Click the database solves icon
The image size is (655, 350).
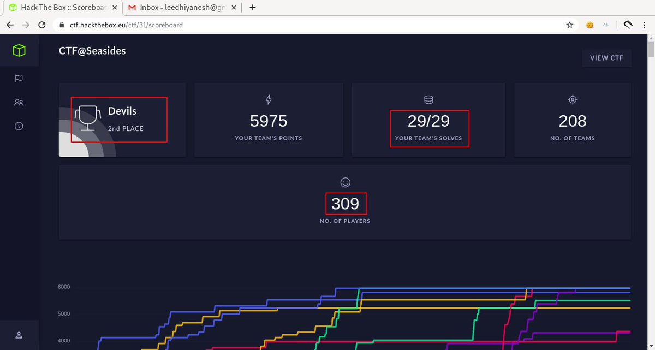coord(428,99)
